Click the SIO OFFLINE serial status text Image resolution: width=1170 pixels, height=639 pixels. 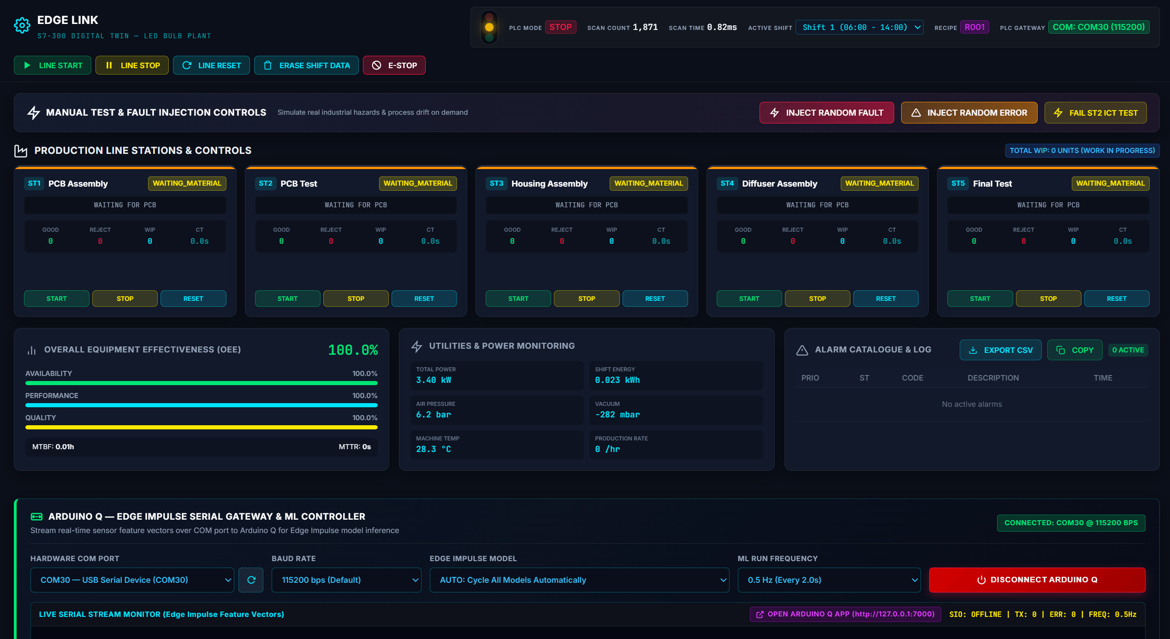975,615
